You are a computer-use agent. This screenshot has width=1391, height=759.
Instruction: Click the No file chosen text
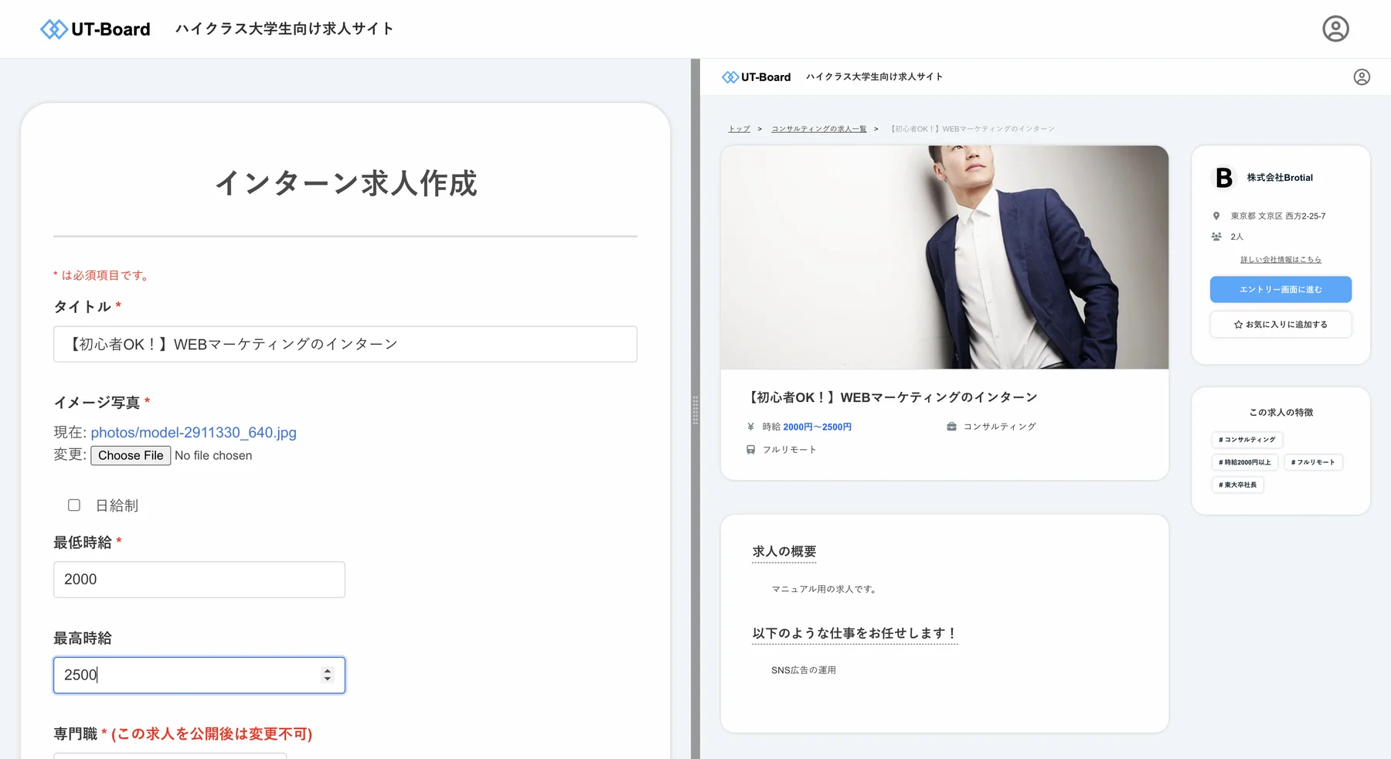point(213,456)
